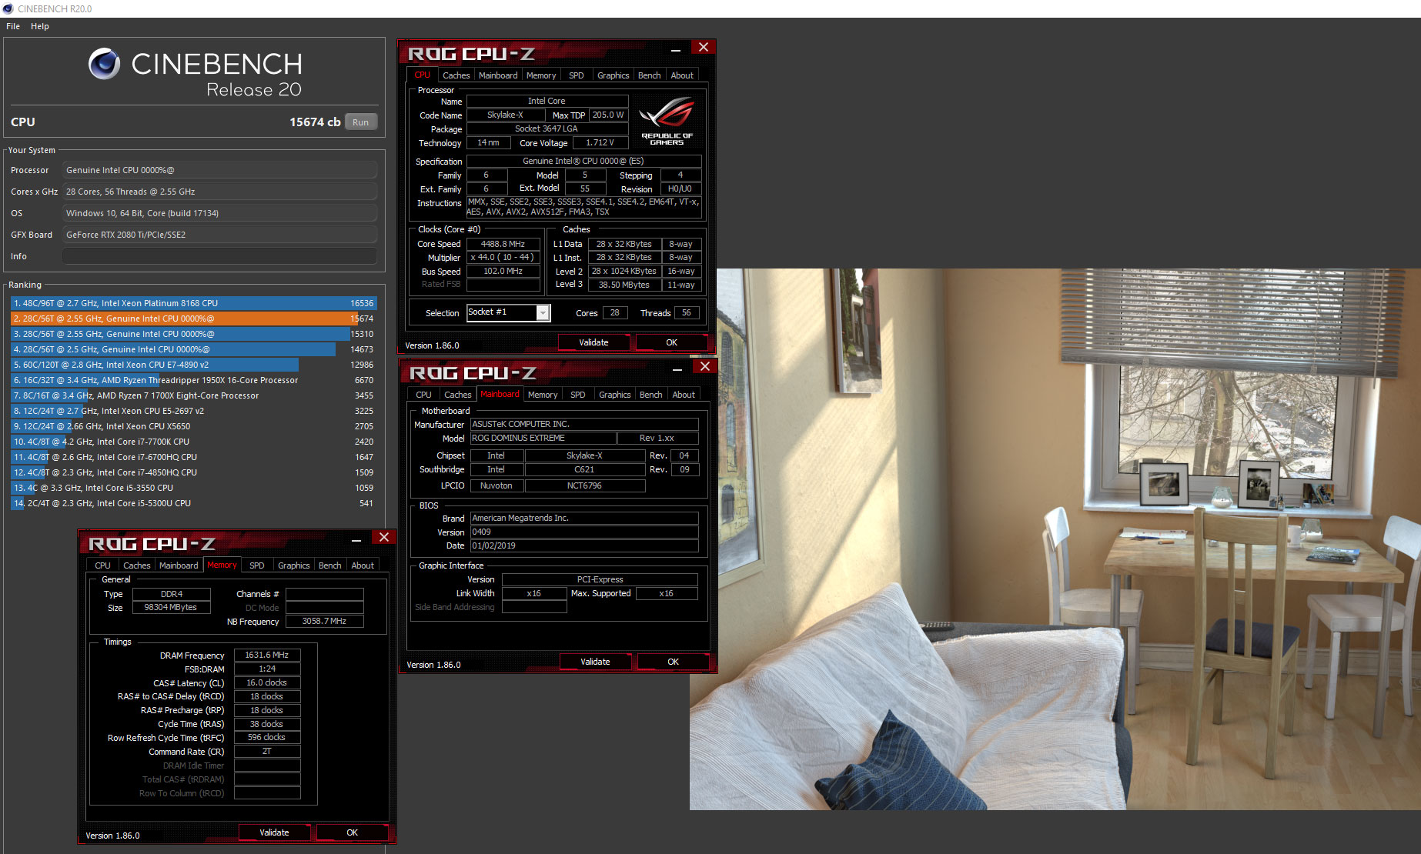Screen dimensions: 1421x854
Task: Open Graphics tab in Mainboard CPU-Z window
Action: click(615, 395)
